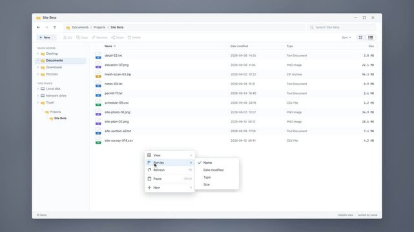Open the Sort dropdown in toolbar
Screen dimensions: 414x232
[x=346, y=37]
